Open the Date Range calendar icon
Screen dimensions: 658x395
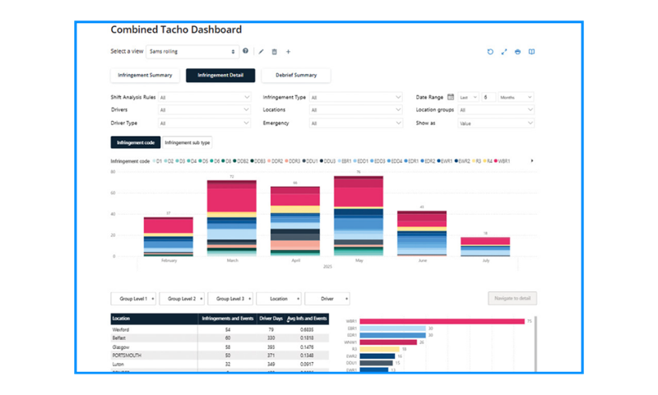click(x=451, y=97)
